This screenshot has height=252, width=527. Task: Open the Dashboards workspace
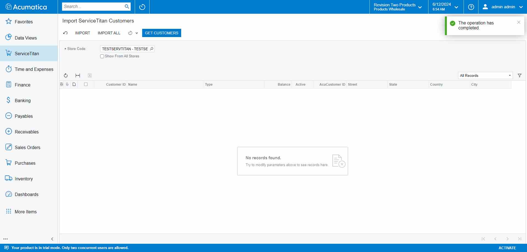[x=29, y=194]
